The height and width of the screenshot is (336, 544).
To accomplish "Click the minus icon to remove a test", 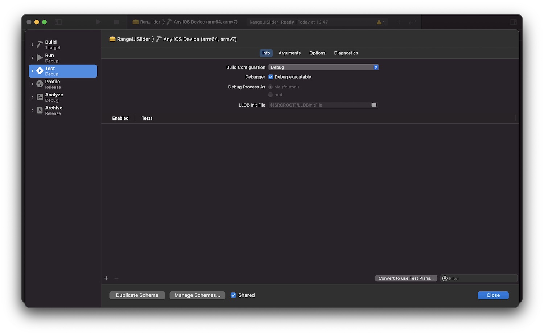I will pyautogui.click(x=116, y=278).
